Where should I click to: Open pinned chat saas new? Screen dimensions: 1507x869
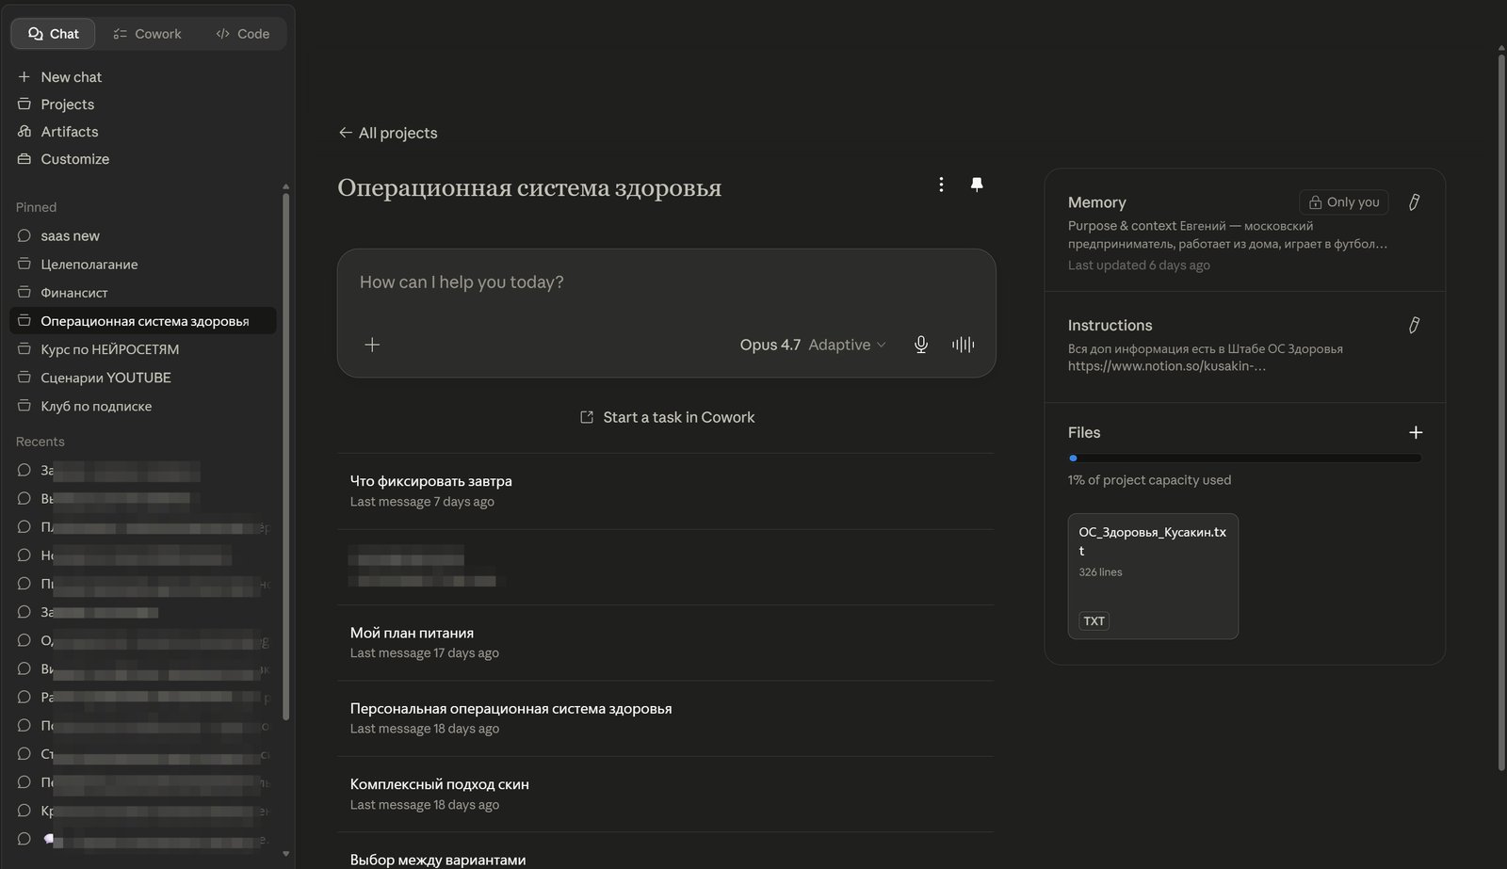click(x=143, y=236)
